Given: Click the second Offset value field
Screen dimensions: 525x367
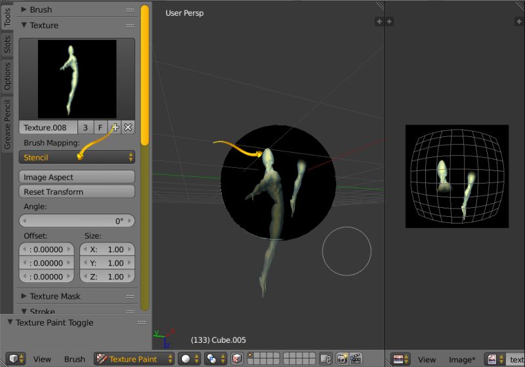Looking at the screenshot, I should pyautogui.click(x=47, y=263).
